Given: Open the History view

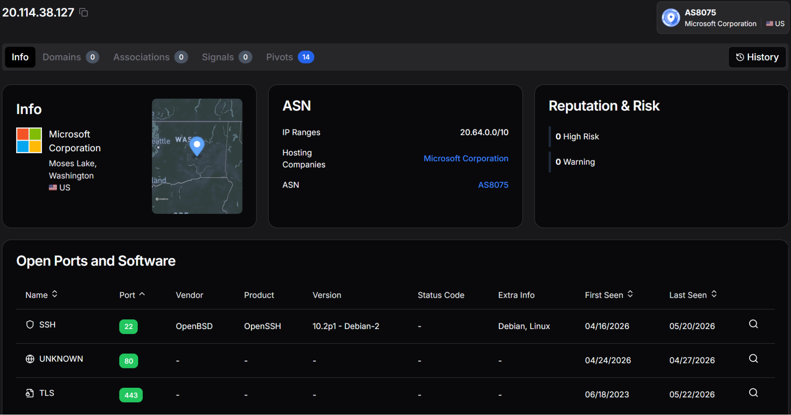Looking at the screenshot, I should [757, 57].
